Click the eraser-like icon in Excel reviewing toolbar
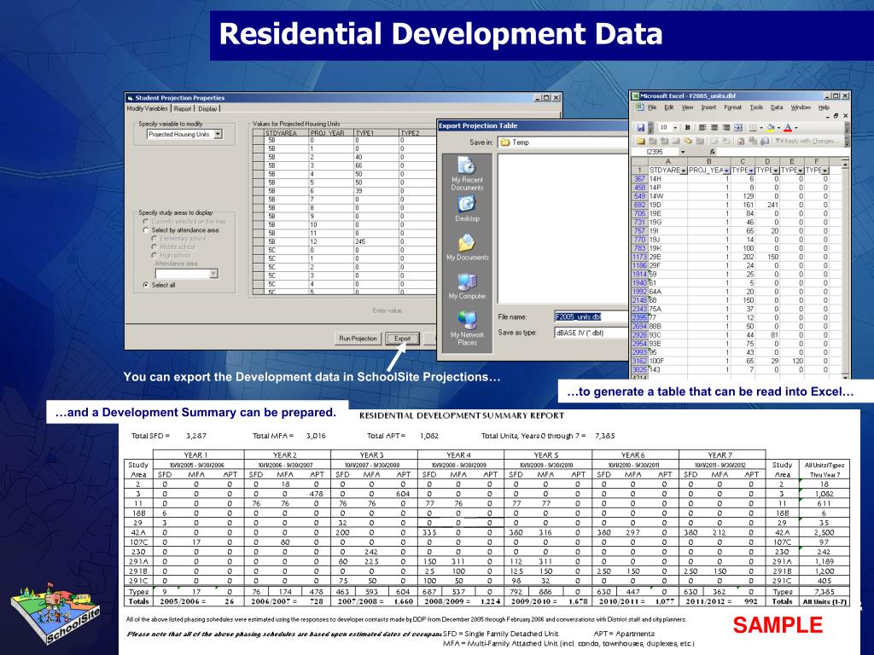Viewport: 874px width, 655px height. tap(689, 141)
